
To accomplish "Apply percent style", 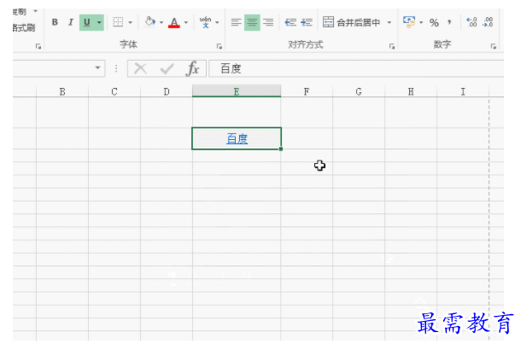I will [434, 22].
